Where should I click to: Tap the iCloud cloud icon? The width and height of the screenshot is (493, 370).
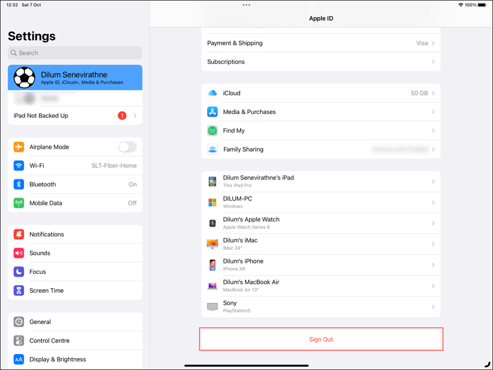(212, 93)
